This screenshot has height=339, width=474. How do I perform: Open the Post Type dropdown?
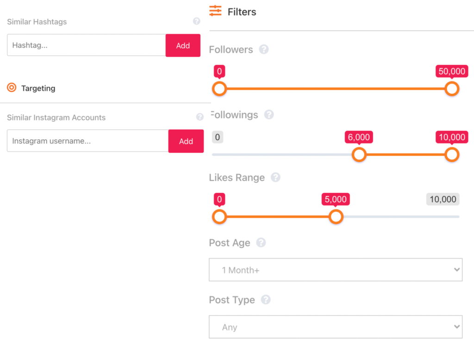tap(336, 327)
